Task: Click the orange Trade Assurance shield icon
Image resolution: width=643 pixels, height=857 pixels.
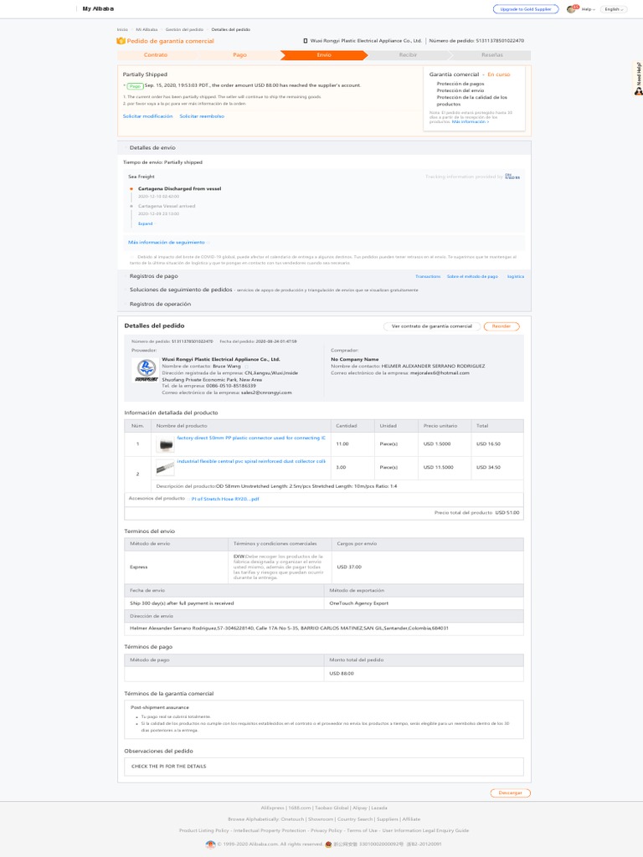Action: point(121,40)
